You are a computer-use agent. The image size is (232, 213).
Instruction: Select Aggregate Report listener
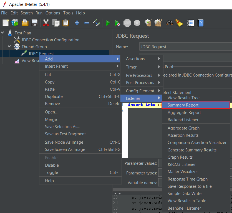196,113
